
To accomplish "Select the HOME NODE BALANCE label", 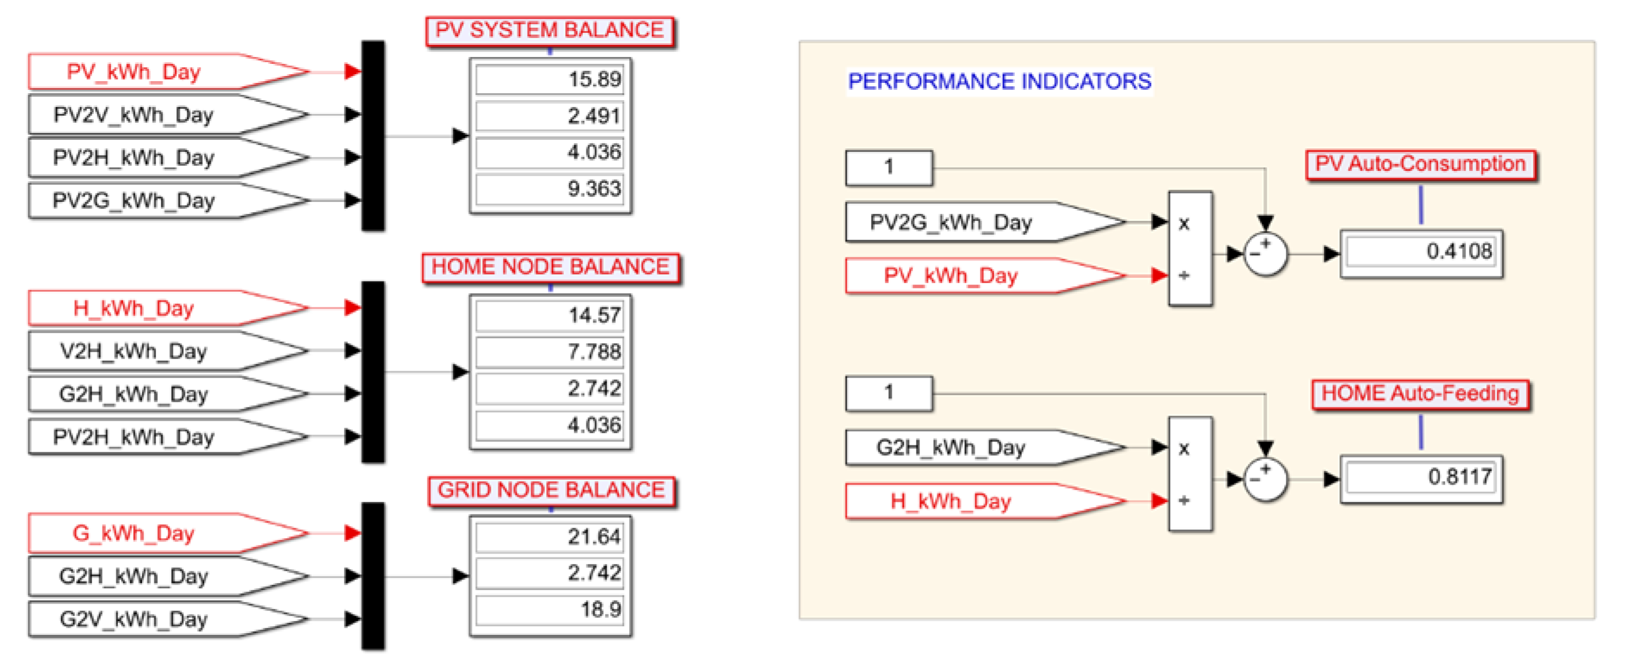I will (x=550, y=267).
